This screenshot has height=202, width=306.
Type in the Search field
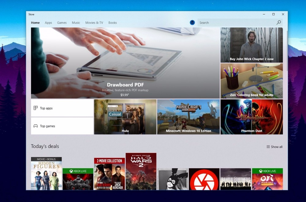click(x=236, y=23)
